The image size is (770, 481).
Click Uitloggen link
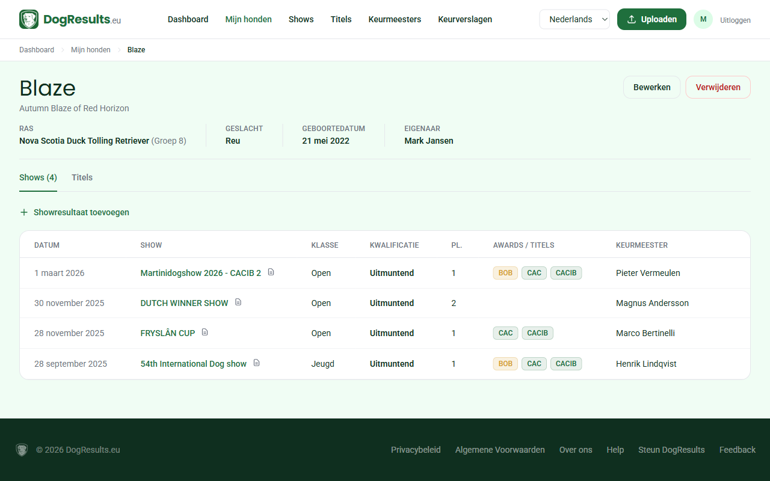click(735, 20)
